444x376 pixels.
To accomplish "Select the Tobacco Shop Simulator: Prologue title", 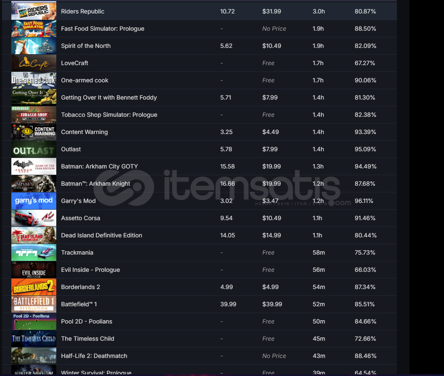I will [x=109, y=115].
